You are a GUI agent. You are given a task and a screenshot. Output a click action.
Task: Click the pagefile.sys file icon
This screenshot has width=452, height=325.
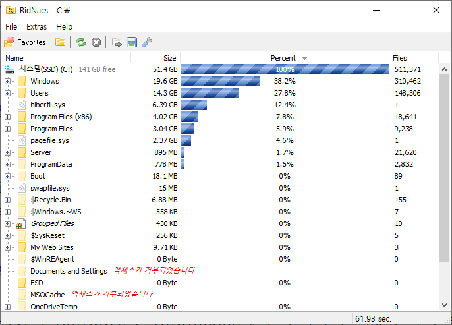[22, 140]
